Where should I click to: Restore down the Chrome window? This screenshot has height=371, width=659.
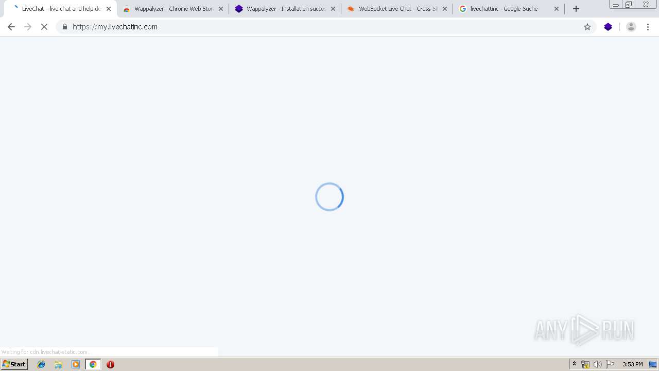(x=629, y=5)
